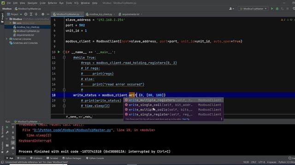Viewport: 295px width, 165px height.
Task: Click Down stack trace arrow in Run panel
Action: (13, 132)
